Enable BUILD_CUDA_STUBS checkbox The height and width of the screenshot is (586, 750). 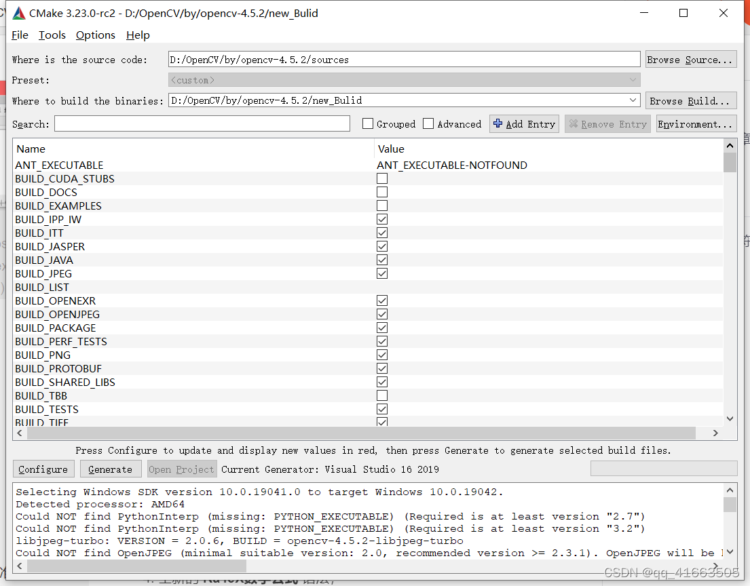(381, 178)
